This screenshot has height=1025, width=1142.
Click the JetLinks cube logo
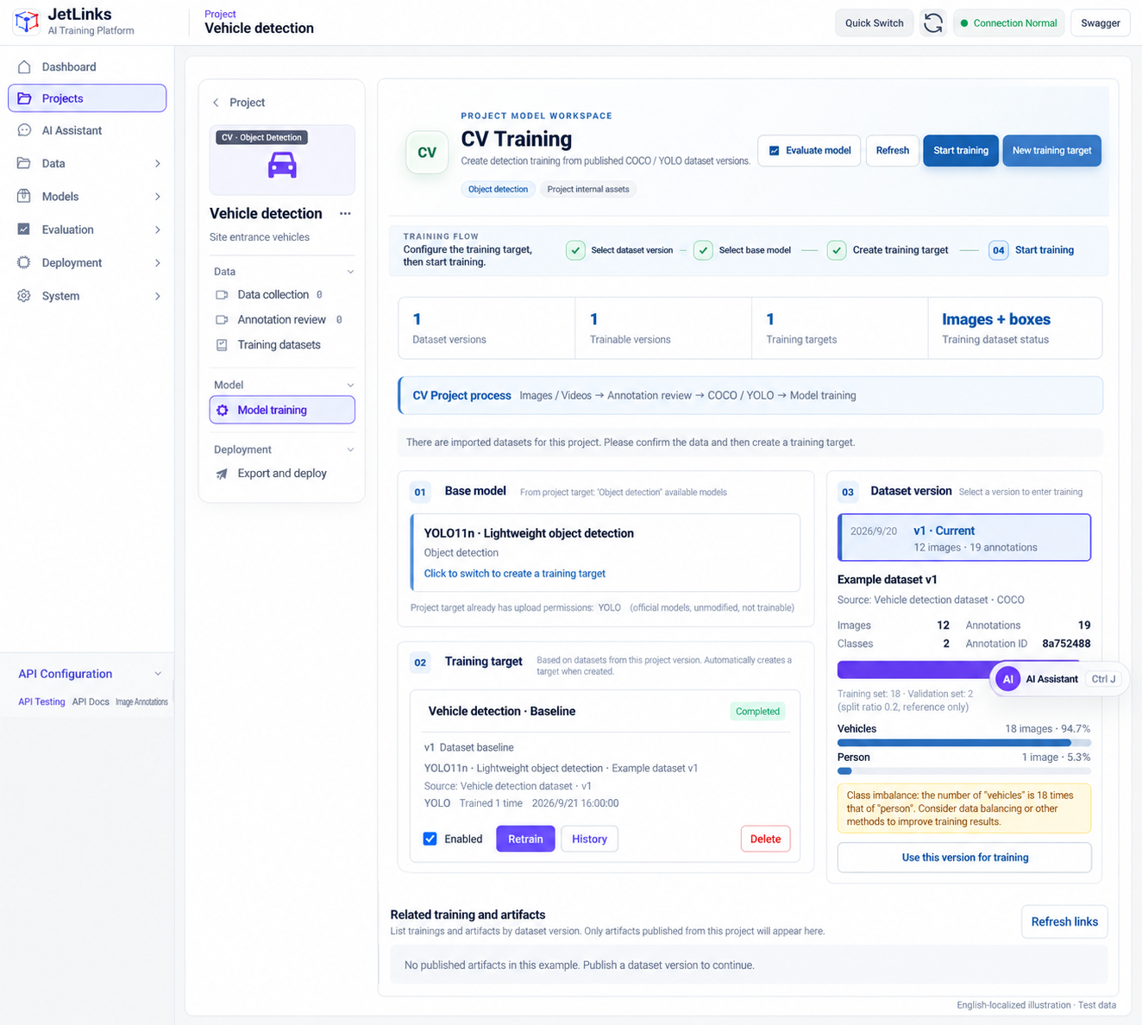27,22
